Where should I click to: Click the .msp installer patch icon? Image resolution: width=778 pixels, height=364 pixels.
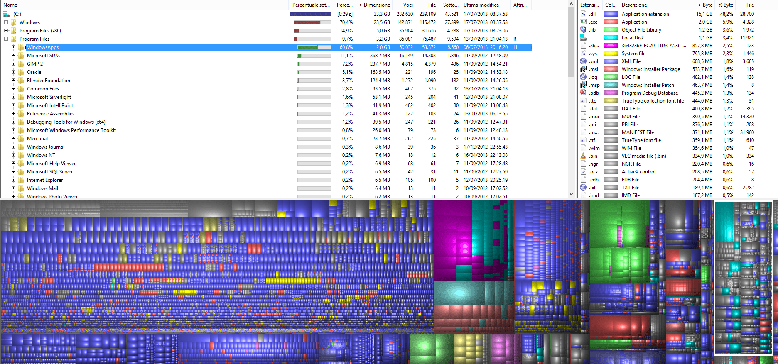coord(583,85)
